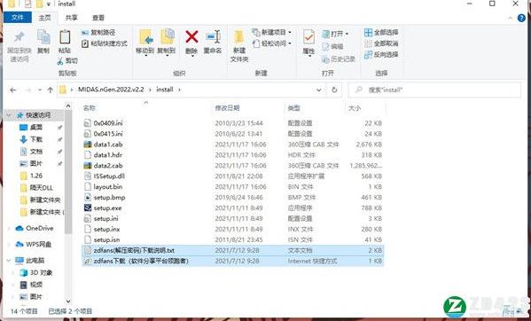The width and height of the screenshot is (531, 321).
Task: Click the Copy icon in ribbon
Action: (x=43, y=36)
